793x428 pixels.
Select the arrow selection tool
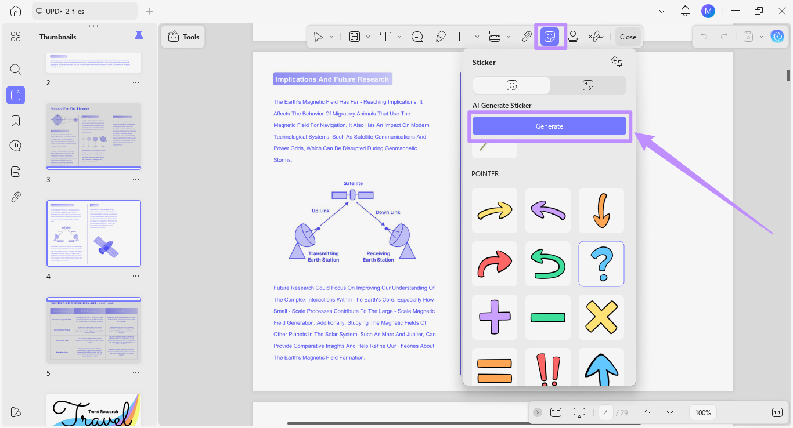[x=318, y=37]
